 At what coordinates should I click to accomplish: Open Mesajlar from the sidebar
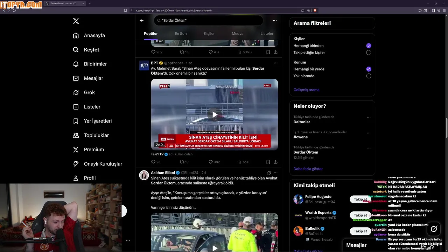88,78
